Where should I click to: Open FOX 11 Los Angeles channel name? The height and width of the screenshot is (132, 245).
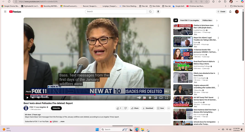click(38, 107)
